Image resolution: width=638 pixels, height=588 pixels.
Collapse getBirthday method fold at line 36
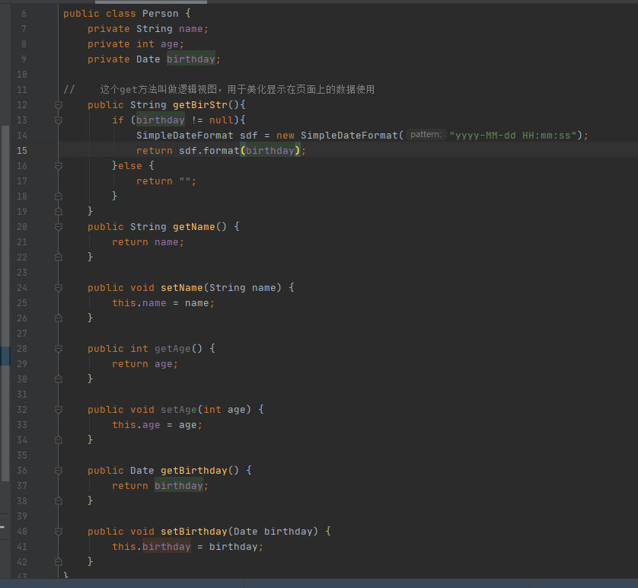click(x=58, y=471)
